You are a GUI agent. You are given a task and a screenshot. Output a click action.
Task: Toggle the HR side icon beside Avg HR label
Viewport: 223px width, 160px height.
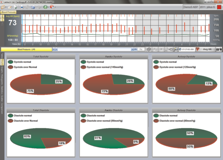[2, 16]
